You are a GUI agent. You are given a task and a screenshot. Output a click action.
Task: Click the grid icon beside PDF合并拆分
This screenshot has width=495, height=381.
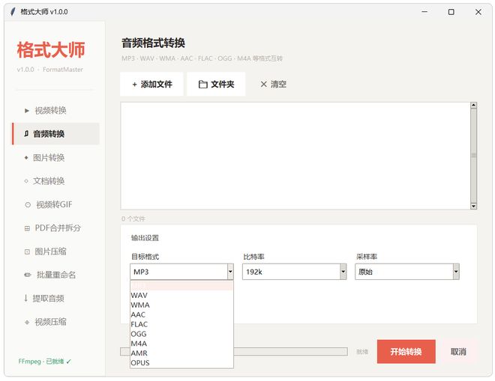coord(27,228)
